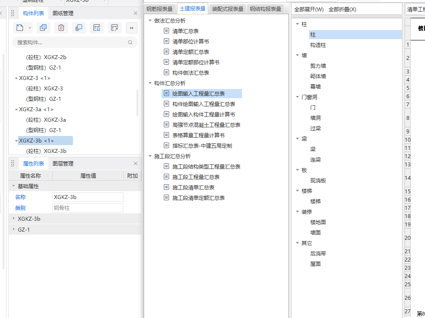Open the 绘图输入工程量汇总表 report icon
The image size is (425, 318).
click(166, 93)
